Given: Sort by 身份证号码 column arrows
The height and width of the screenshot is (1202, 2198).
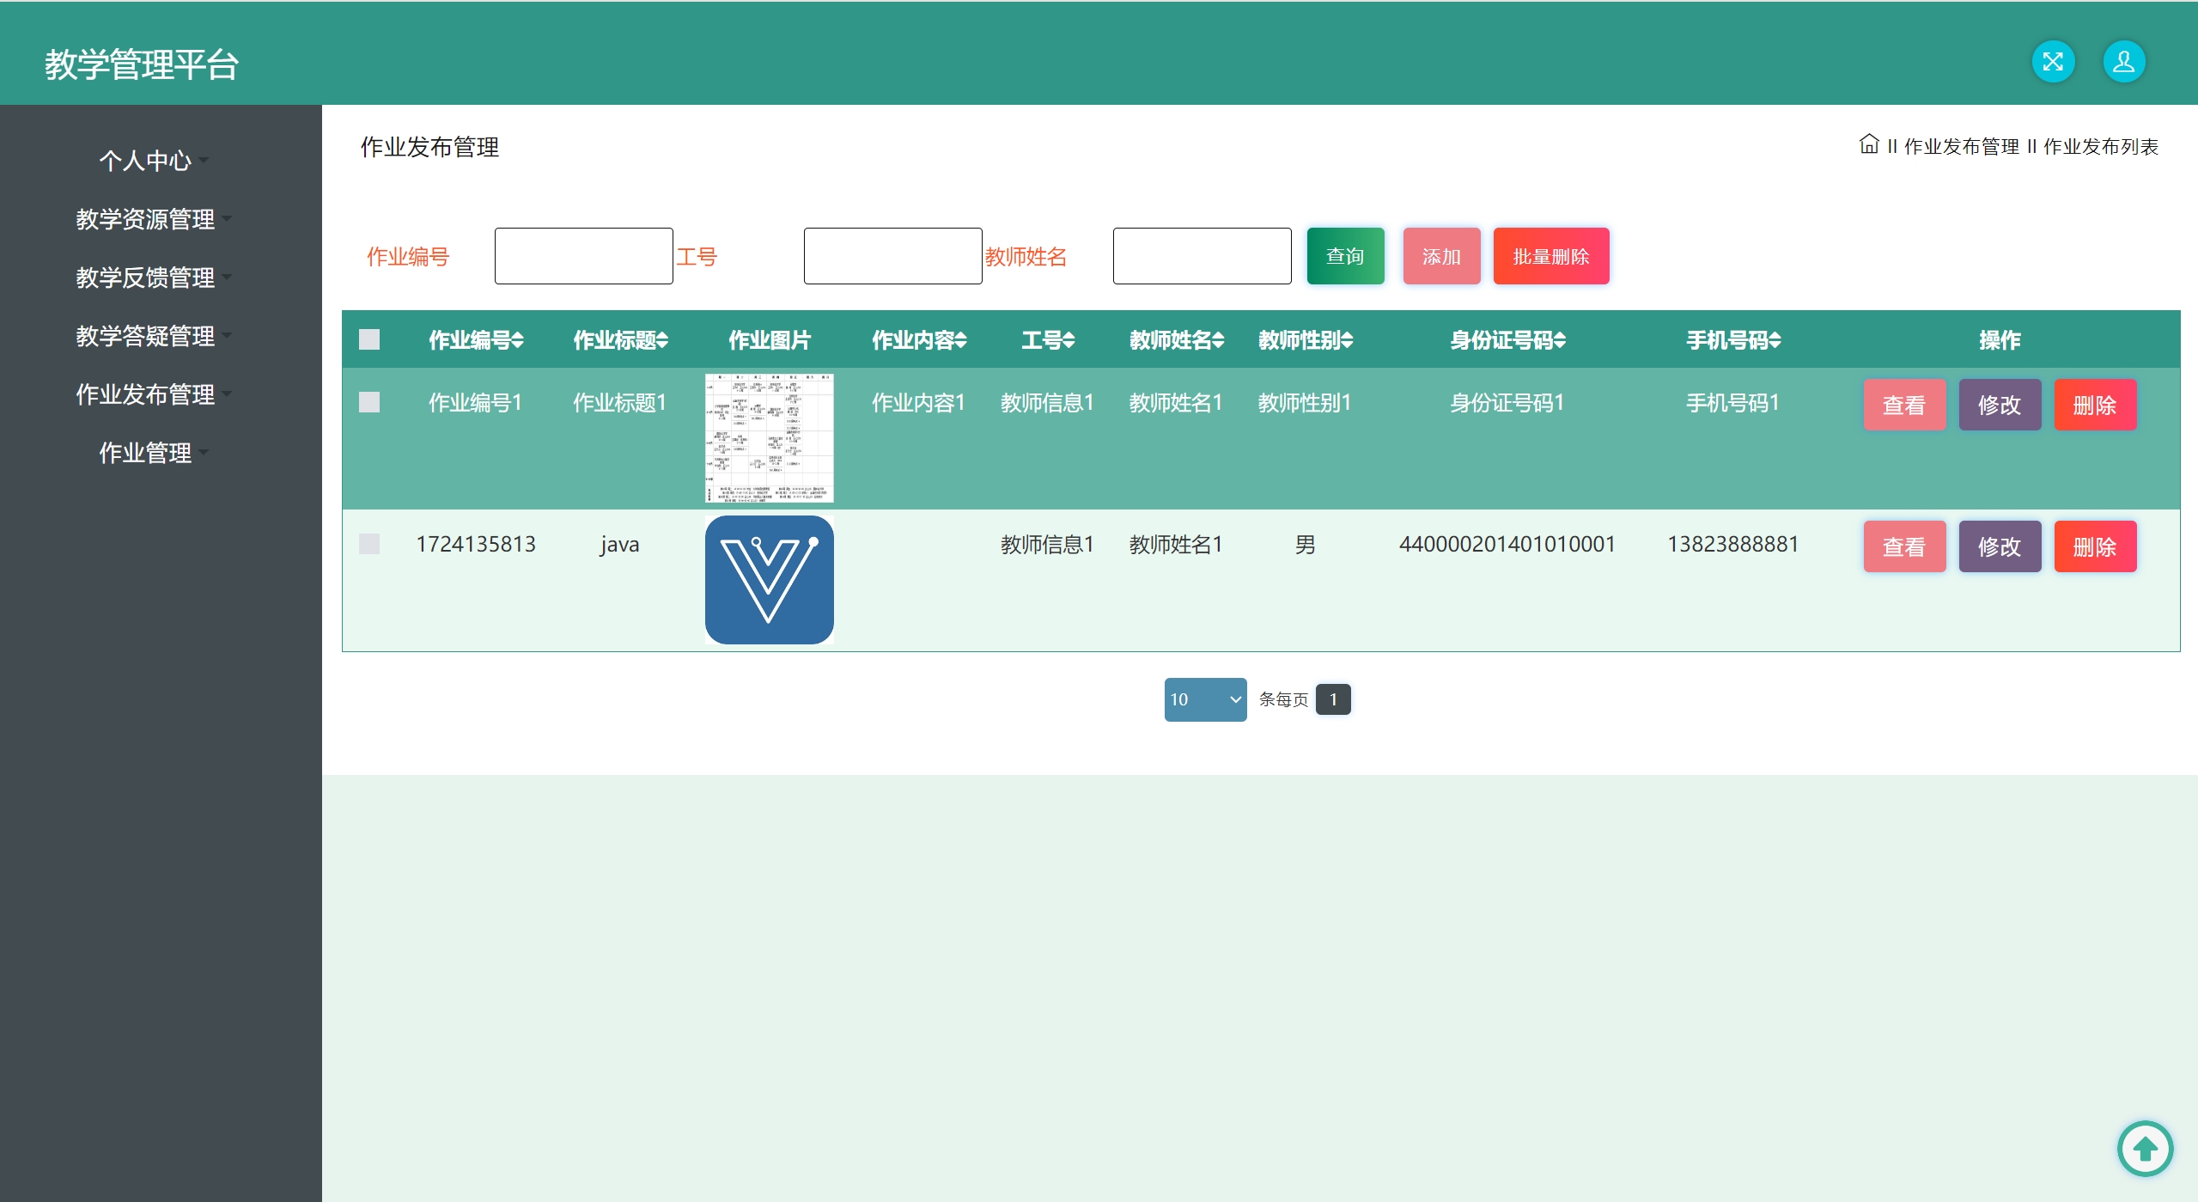Looking at the screenshot, I should (x=1560, y=340).
